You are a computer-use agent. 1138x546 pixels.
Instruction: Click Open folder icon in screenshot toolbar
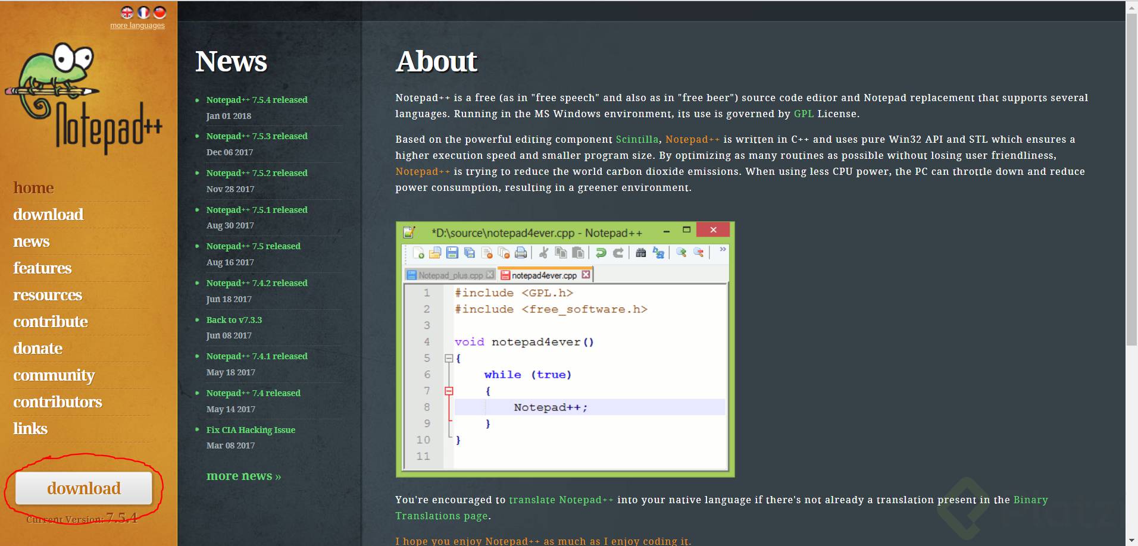pyautogui.click(x=435, y=253)
